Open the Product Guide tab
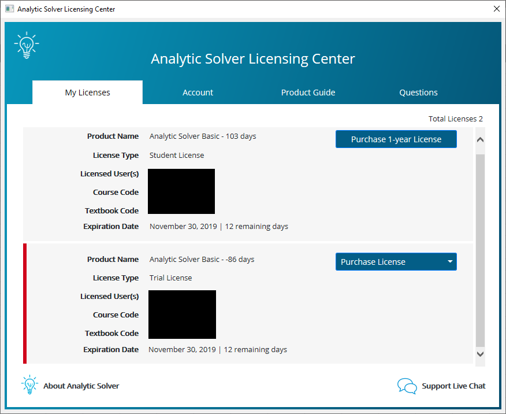The image size is (506, 414). click(x=308, y=93)
